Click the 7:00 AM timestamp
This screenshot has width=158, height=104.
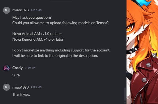[x=30, y=68]
